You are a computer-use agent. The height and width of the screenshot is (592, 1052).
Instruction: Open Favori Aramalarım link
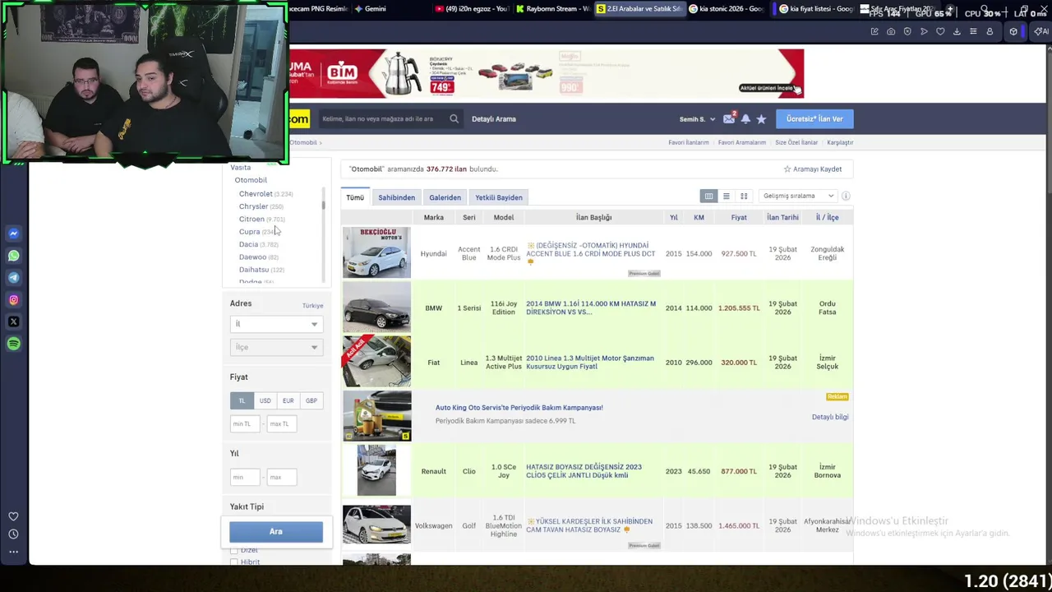point(742,142)
